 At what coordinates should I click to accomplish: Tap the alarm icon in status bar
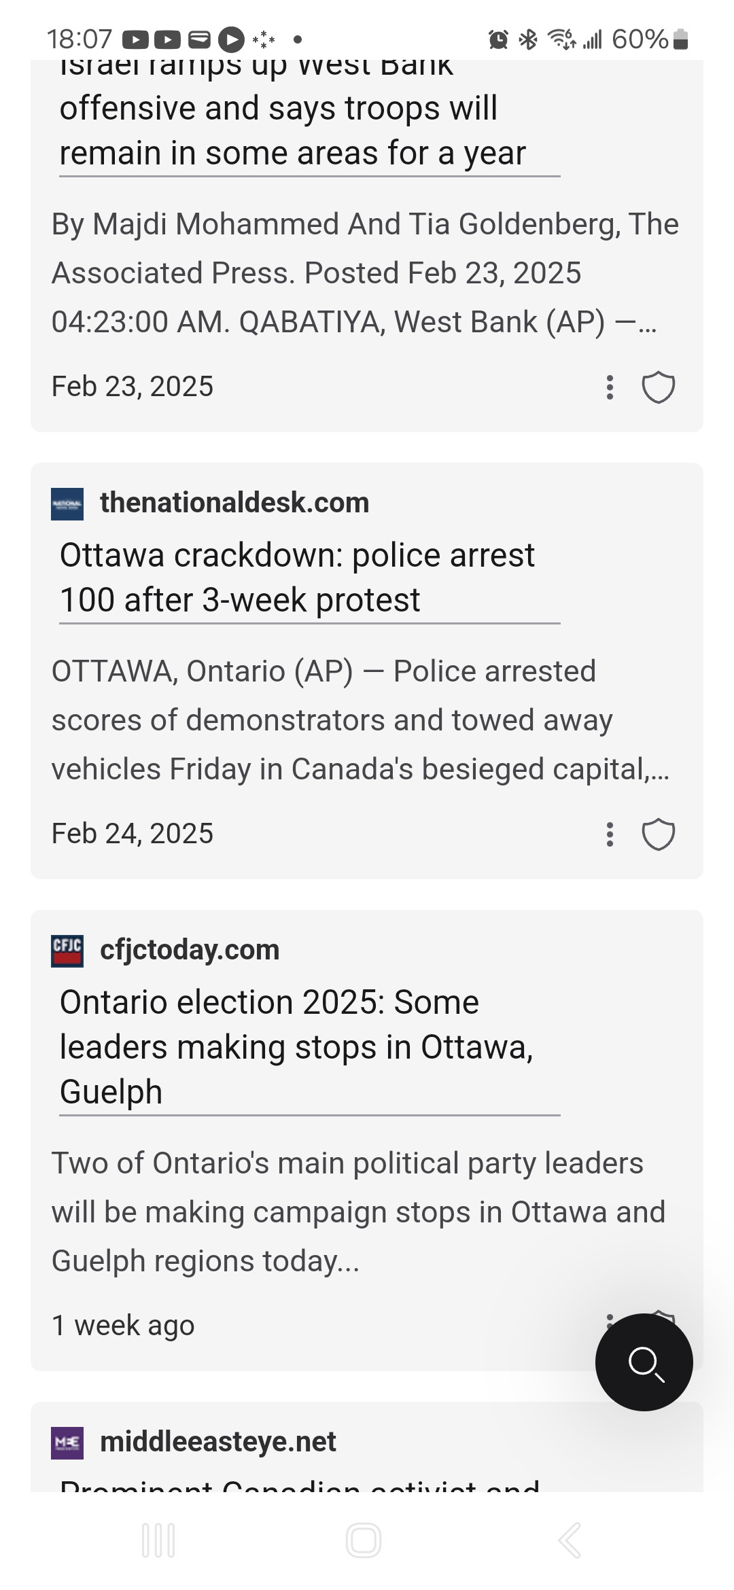[498, 39]
